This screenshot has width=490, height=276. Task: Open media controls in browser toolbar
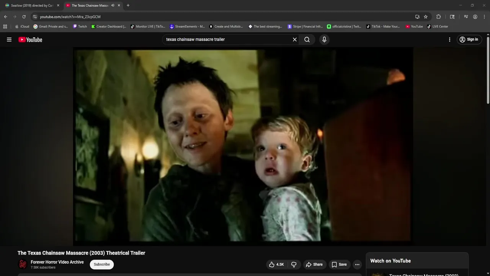click(x=466, y=17)
